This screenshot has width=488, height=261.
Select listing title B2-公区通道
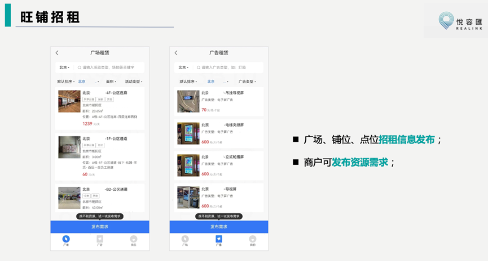(x=105, y=190)
